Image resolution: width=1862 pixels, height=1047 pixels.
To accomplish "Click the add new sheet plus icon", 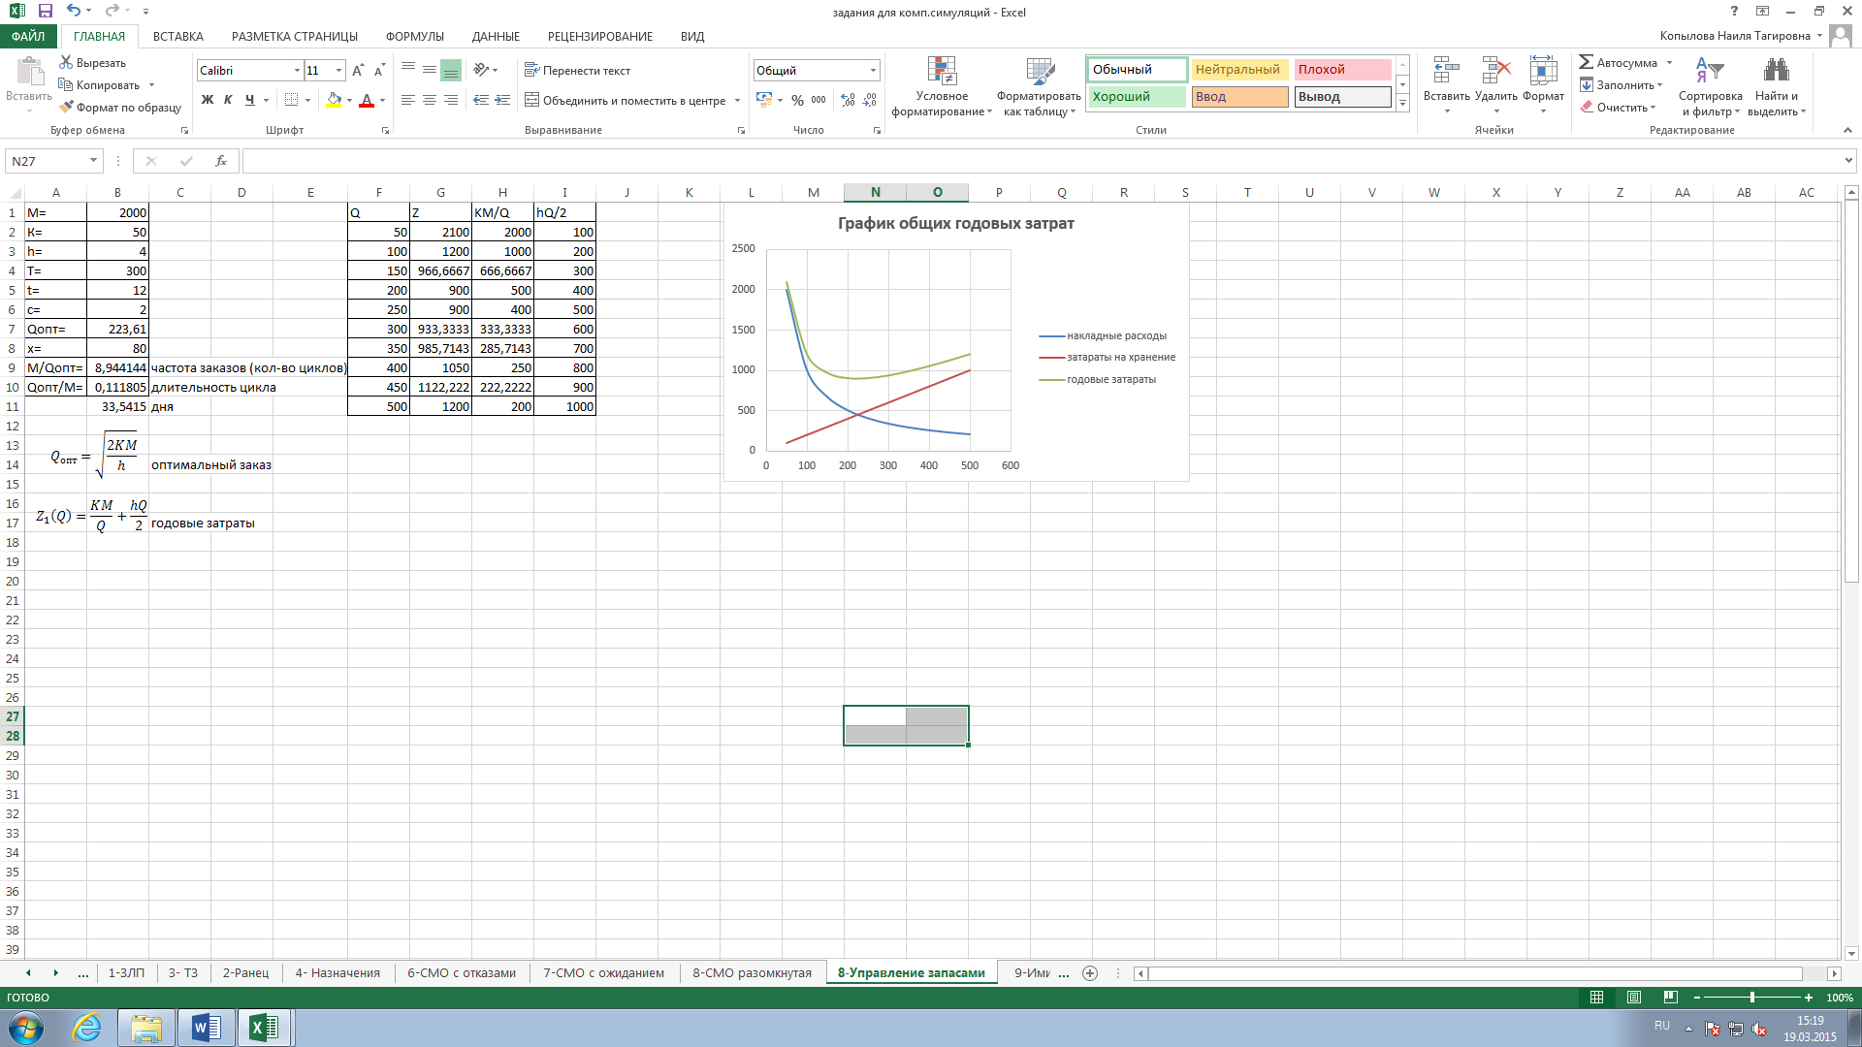I will tap(1090, 973).
